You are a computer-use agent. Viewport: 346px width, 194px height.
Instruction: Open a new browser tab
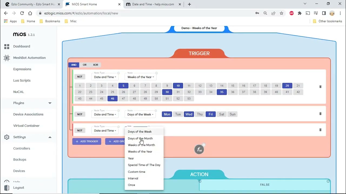189,4
